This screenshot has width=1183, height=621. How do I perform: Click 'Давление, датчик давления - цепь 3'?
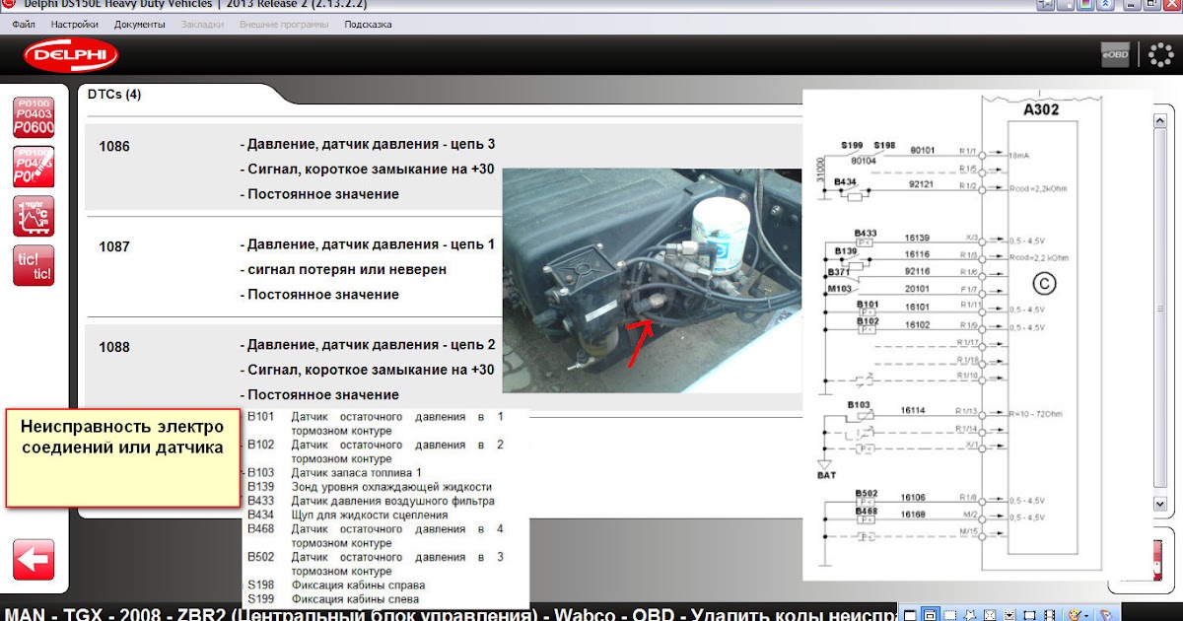pos(368,144)
